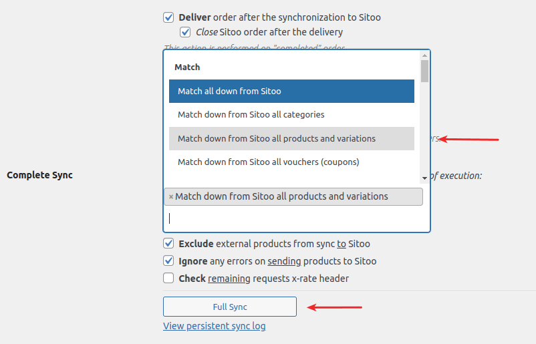The width and height of the screenshot is (536, 344).
Task: Click the Complete Sync section label
Action: click(x=39, y=175)
